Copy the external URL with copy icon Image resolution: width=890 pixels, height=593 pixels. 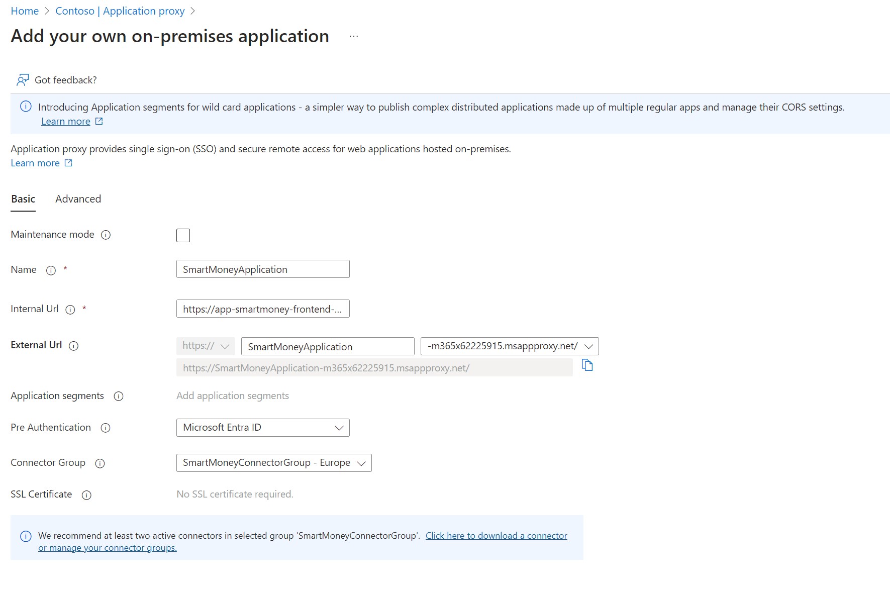click(x=587, y=365)
